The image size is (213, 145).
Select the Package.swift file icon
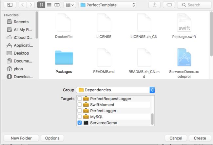(x=184, y=23)
